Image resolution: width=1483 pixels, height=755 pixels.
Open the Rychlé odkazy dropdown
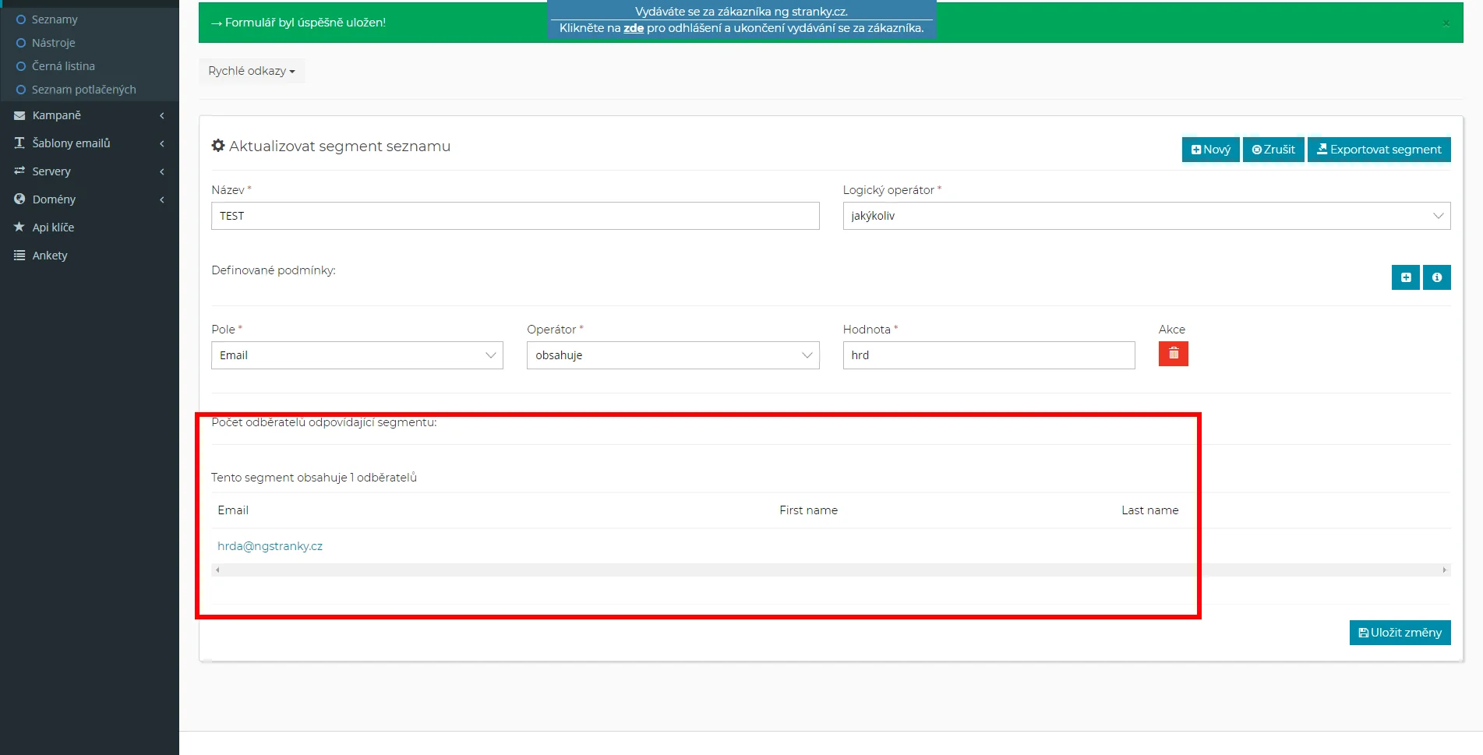[251, 71]
